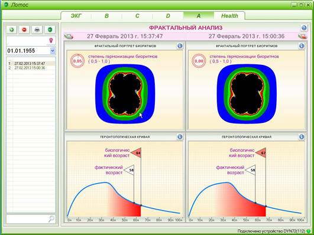
Task: Click the red biological age flag 67
Action: (x=261, y=153)
